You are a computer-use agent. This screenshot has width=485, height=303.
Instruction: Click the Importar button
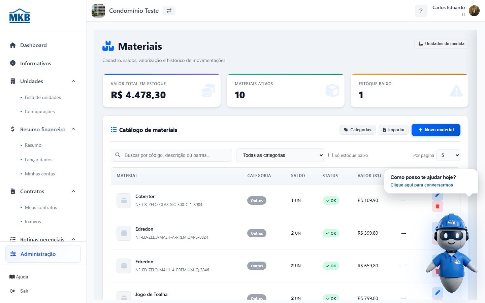394,130
